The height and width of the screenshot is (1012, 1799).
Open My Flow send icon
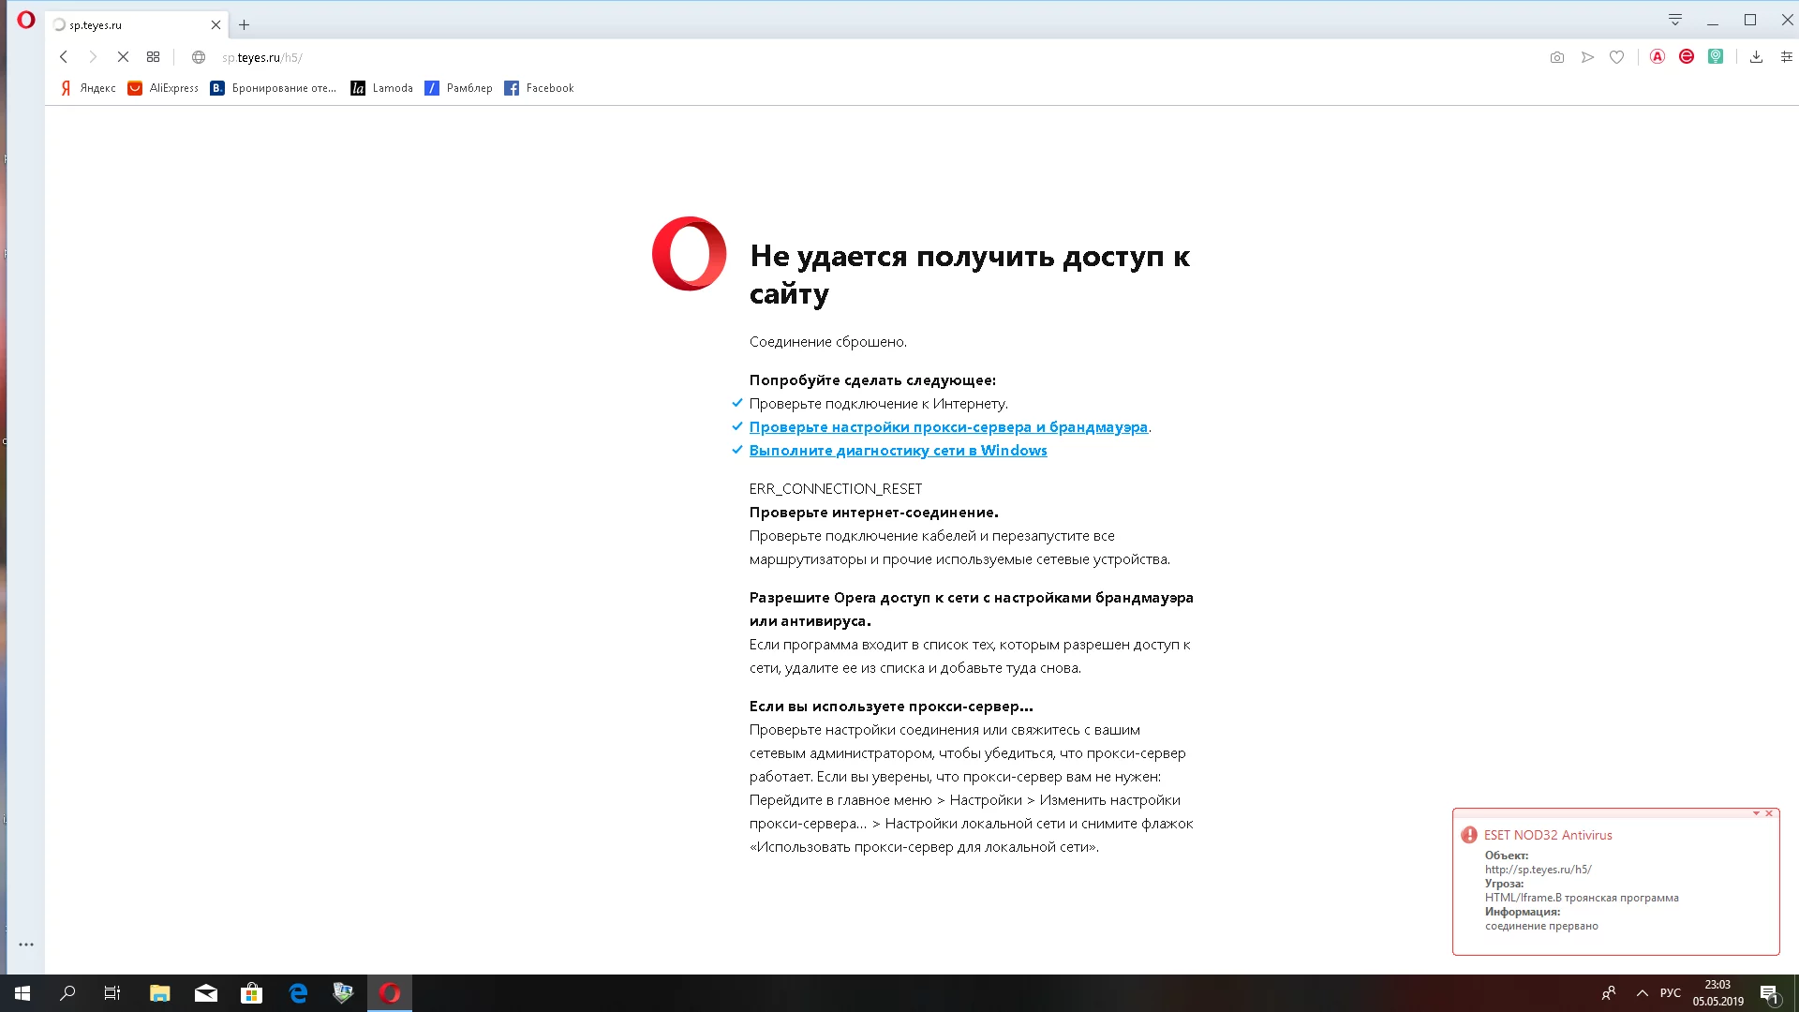click(x=1587, y=57)
